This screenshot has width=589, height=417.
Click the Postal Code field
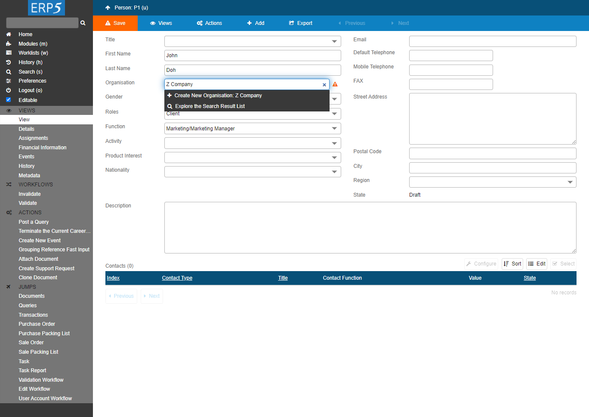coord(493,153)
